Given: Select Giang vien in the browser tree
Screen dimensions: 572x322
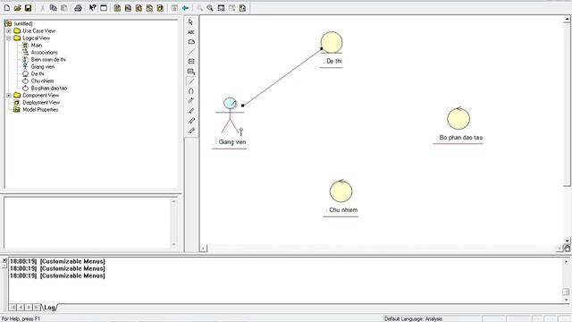Looking at the screenshot, I should [42, 67].
